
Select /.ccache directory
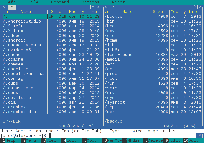coord(51,59)
